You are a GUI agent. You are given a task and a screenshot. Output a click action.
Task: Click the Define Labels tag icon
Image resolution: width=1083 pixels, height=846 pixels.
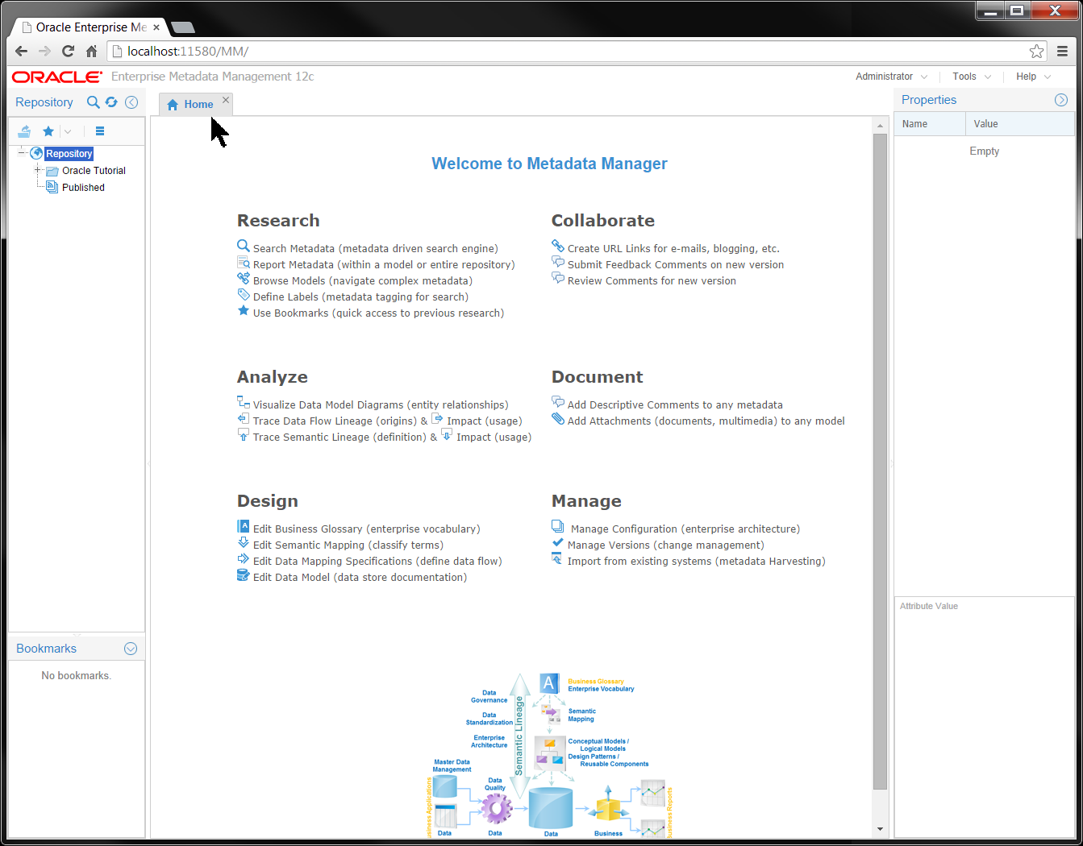coord(244,295)
